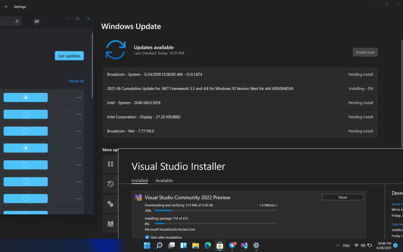Open Telegram with 15 unread badge
This screenshot has width=403, height=252.
coord(232,245)
